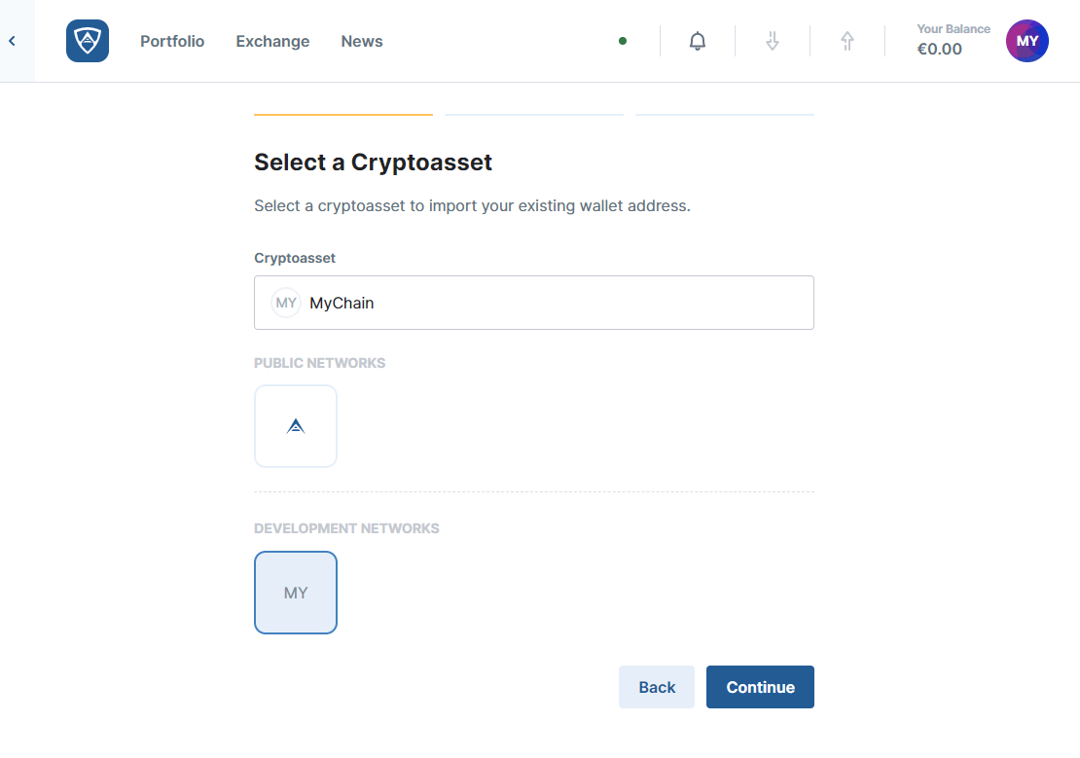Select the ARK public network card
This screenshot has height=758, width=1080.
click(x=296, y=426)
